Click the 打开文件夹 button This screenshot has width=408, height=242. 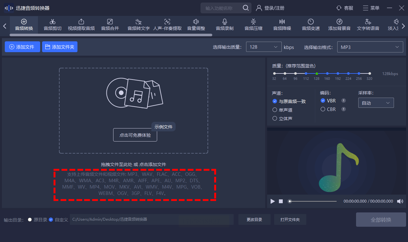pos(290,219)
